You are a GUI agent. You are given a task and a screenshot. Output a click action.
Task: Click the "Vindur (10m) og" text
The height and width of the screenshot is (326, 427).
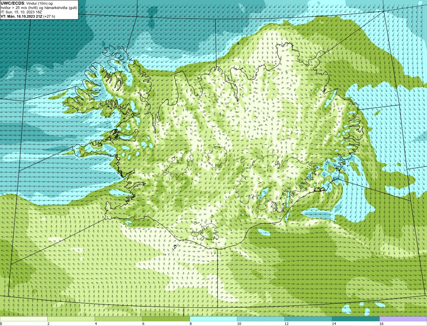[39, 3]
